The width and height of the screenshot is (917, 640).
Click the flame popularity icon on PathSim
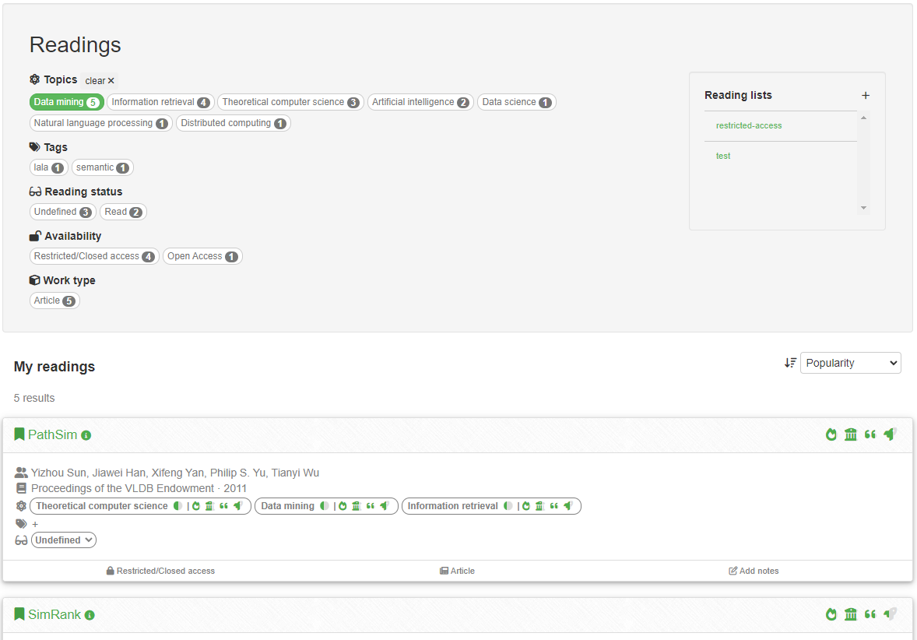[x=831, y=434]
